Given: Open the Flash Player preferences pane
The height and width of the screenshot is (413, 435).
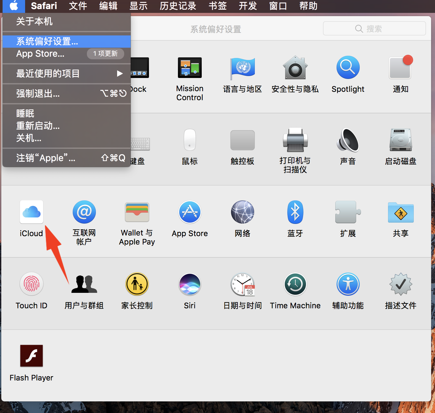Looking at the screenshot, I should [32, 356].
